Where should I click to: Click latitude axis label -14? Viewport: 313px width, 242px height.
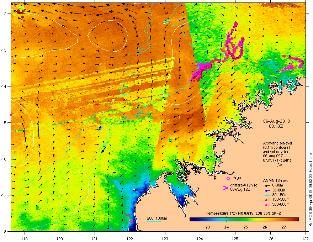(x=4, y=86)
